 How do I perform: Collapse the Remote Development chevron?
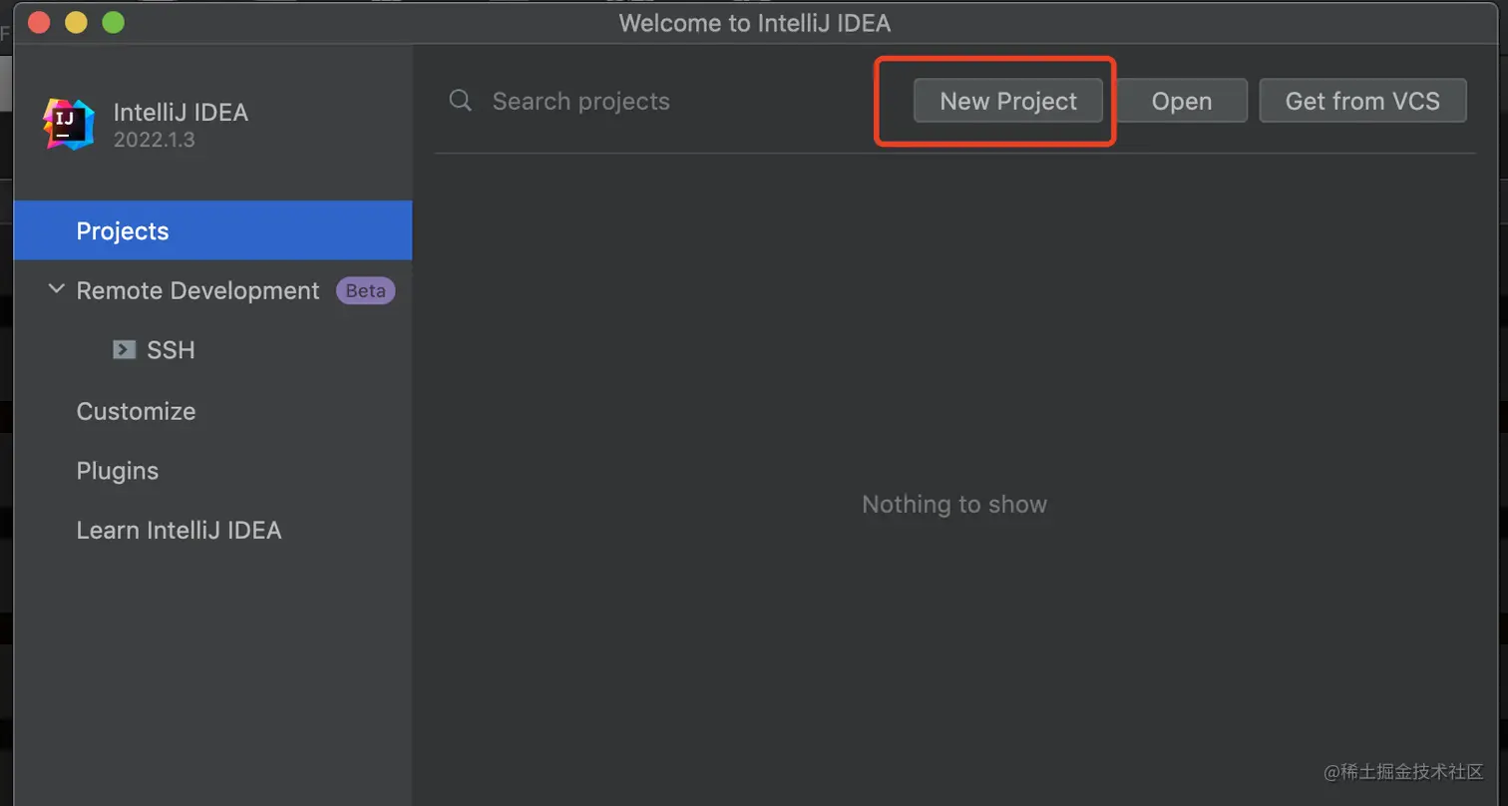tap(55, 290)
